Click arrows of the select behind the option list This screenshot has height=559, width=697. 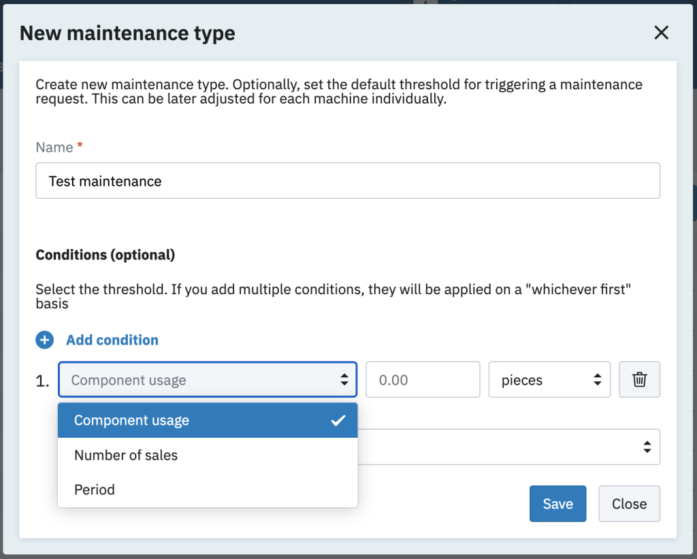point(646,447)
